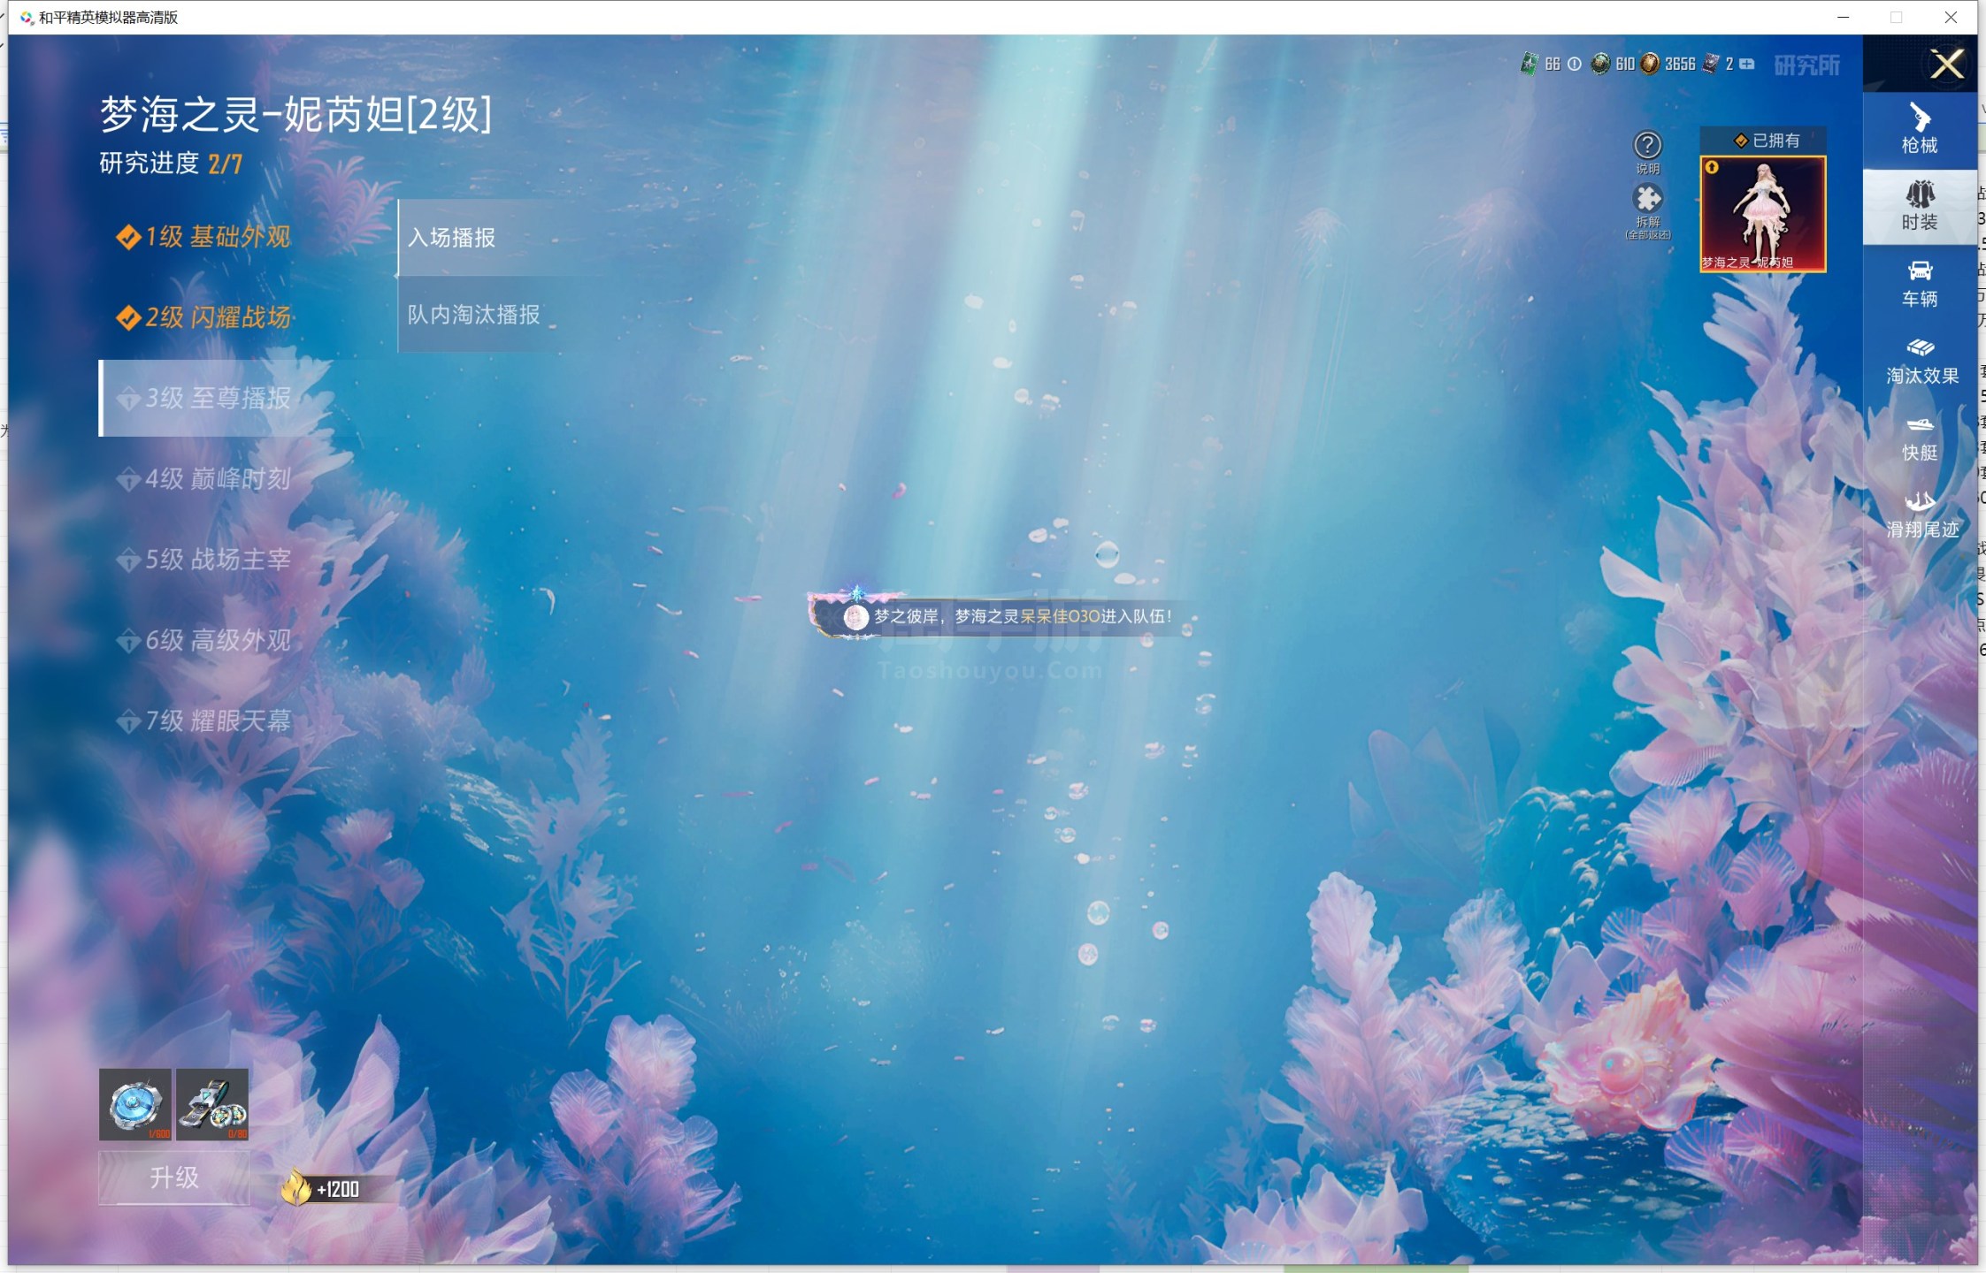Screen dimensions: 1986x1273
Task: Select the 枪械 firearms category
Action: 1920,129
